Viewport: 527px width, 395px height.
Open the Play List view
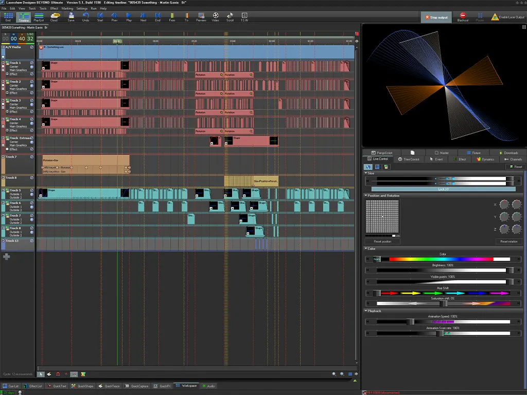[39, 17]
